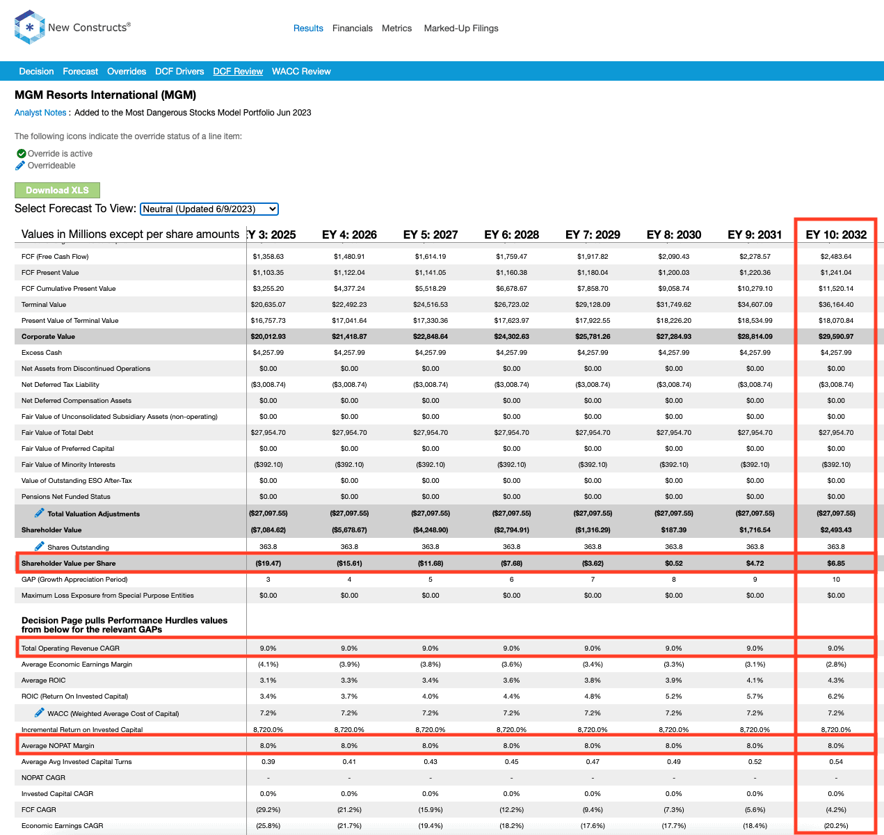Open the Metrics menu
This screenshot has width=884, height=835.
point(397,29)
